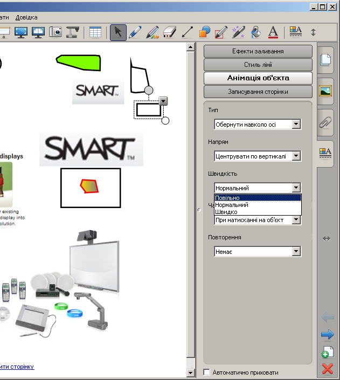The height and width of the screenshot is (380, 340).
Task: Expand the Тип dropdown
Action: (296, 125)
